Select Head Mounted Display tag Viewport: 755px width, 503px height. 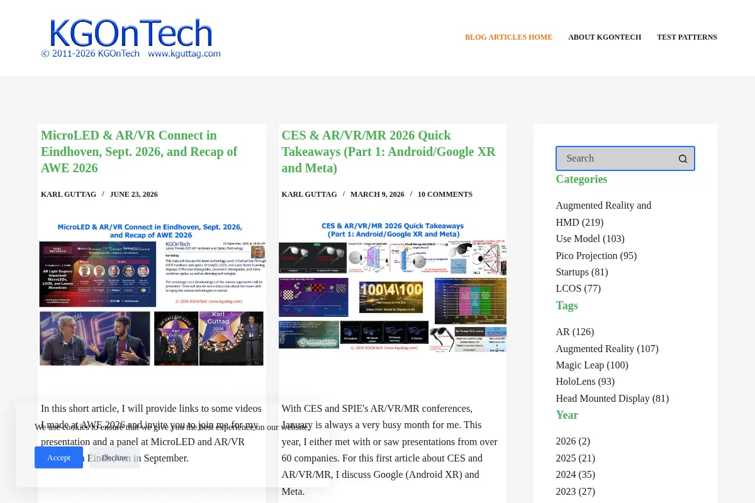(612, 398)
